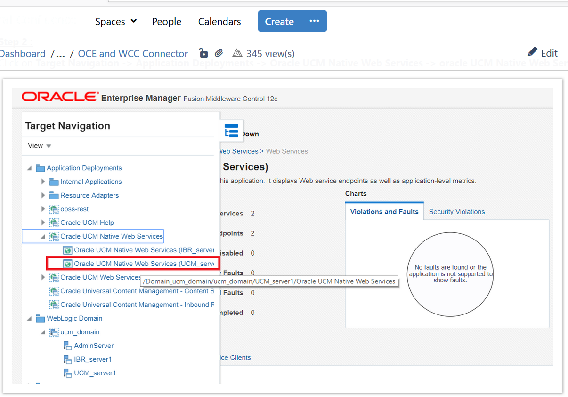The width and height of the screenshot is (568, 397).
Task: Select Oracle UCM Native Web Services (IBR_server item
Action: (144, 250)
